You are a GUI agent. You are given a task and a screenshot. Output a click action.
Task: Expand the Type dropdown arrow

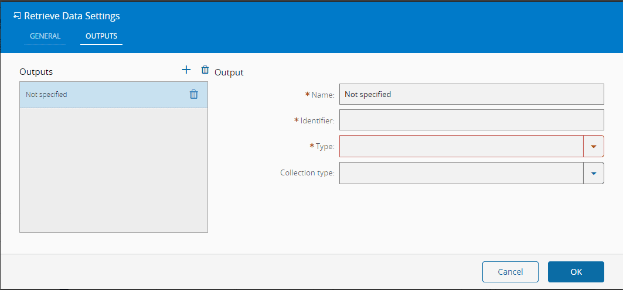(594, 146)
